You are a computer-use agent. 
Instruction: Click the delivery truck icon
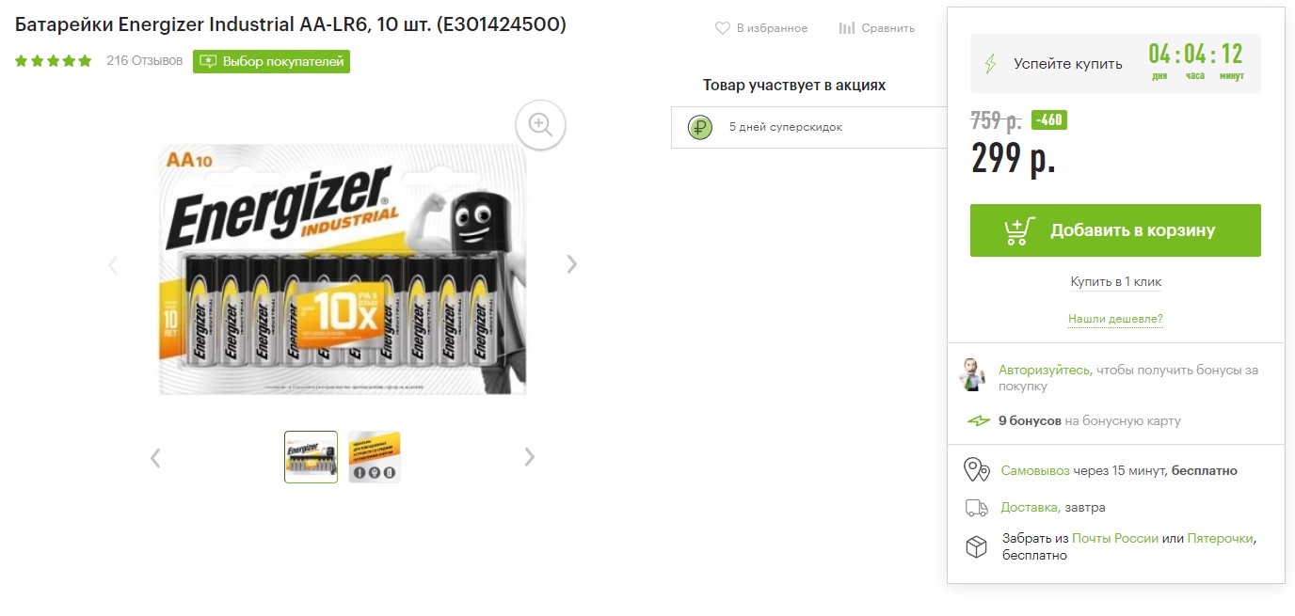pos(977,508)
